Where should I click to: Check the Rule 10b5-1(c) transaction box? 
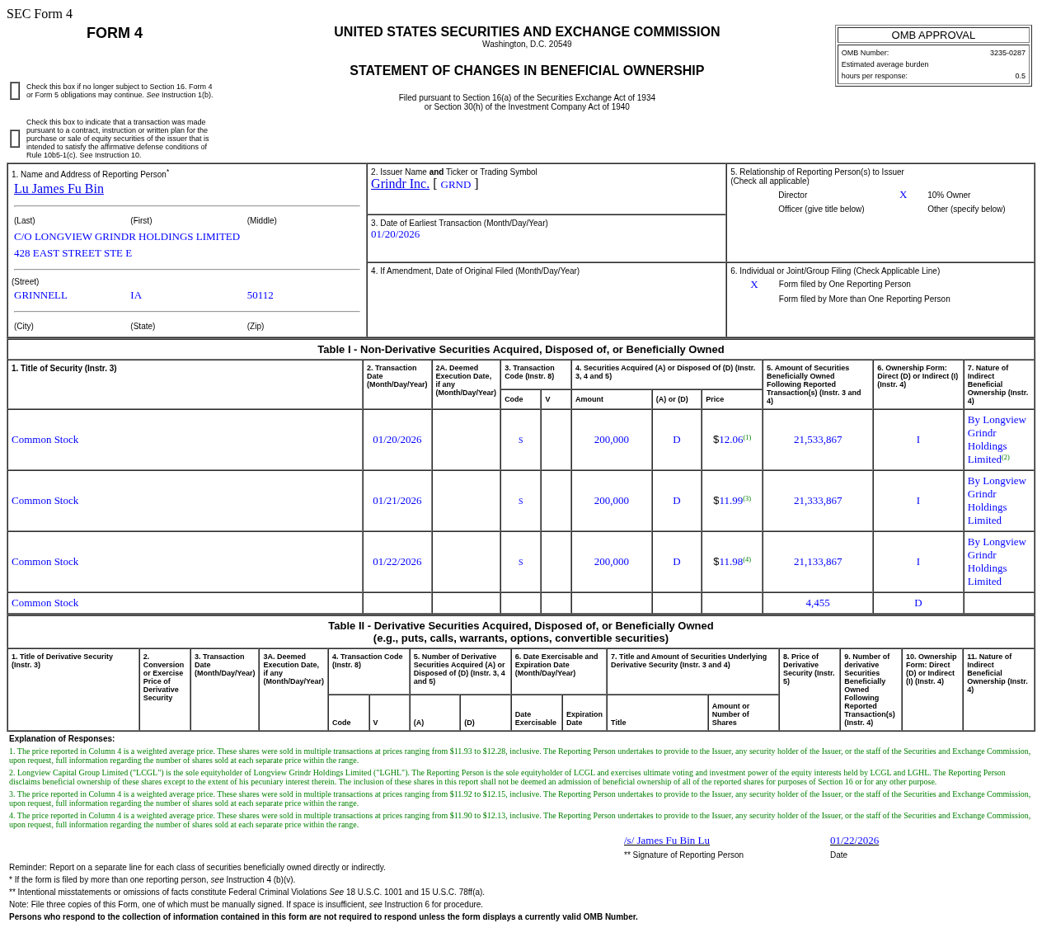tap(15, 139)
